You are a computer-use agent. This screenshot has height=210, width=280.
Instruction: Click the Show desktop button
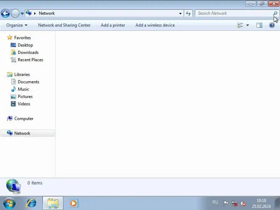coord(277,203)
